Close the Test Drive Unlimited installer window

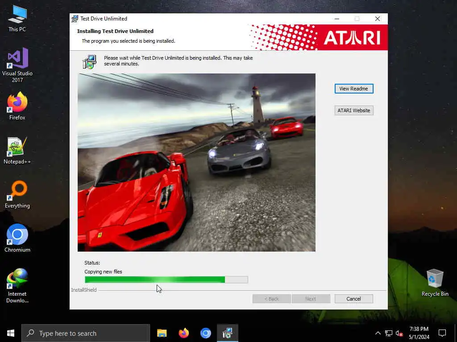pos(378,19)
